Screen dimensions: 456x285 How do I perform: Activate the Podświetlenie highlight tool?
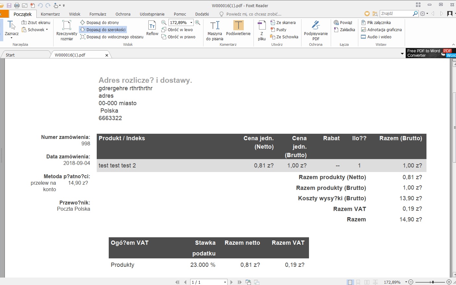(238, 28)
